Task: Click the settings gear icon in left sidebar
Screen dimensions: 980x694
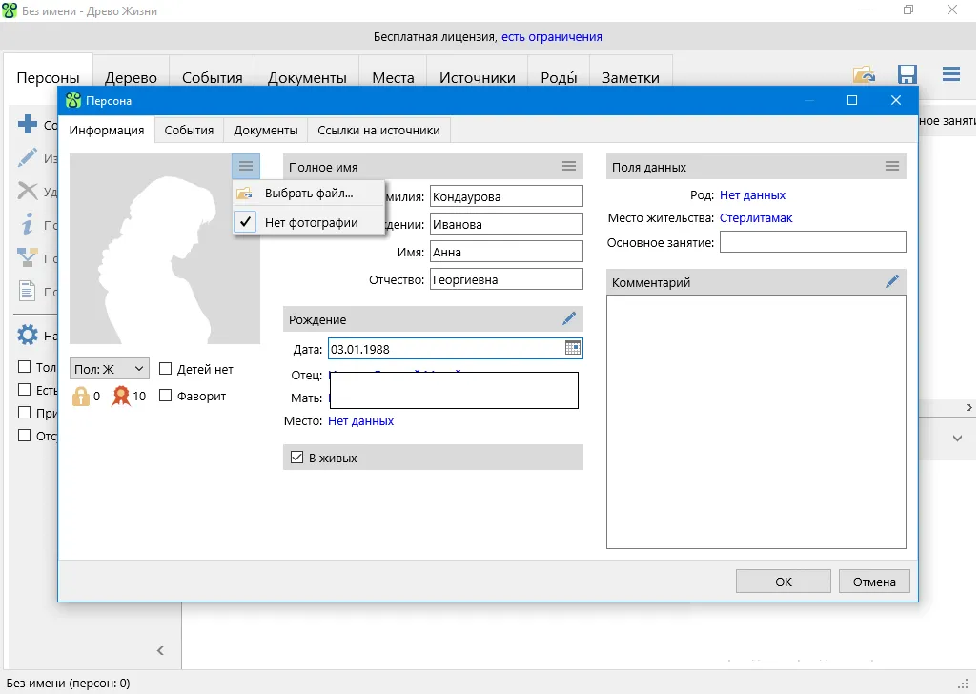Action: tap(28, 336)
